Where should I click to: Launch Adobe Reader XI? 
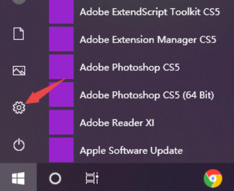117,123
